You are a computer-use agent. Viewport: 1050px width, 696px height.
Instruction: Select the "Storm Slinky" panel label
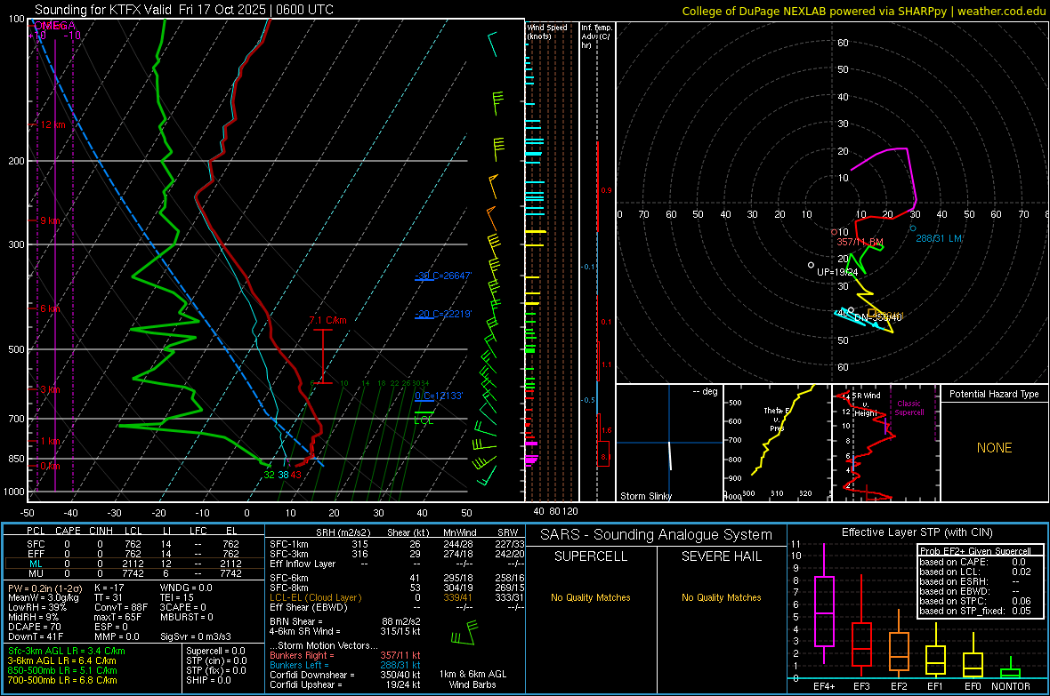645,496
